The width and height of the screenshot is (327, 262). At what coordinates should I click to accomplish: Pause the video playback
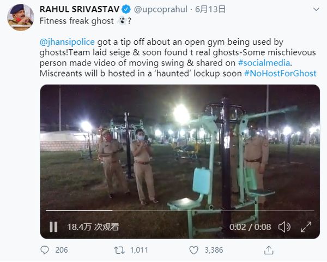pyautogui.click(x=53, y=227)
